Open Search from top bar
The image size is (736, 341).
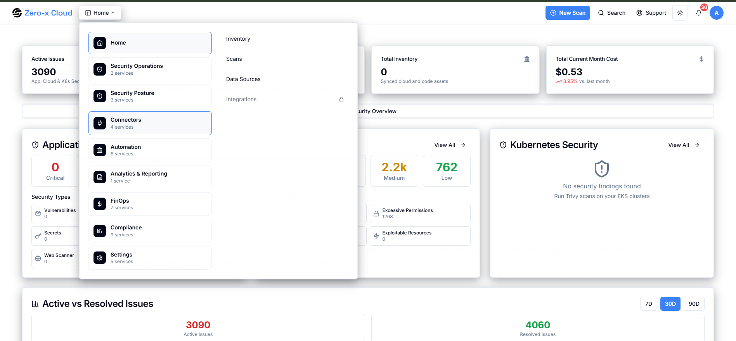coord(611,13)
